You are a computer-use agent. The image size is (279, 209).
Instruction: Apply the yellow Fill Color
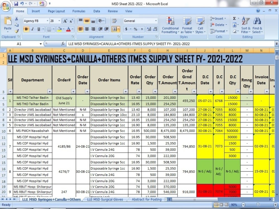tap(59, 29)
